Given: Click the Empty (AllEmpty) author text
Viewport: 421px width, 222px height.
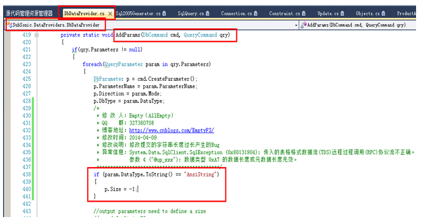Looking at the screenshot, I should tap(151, 115).
